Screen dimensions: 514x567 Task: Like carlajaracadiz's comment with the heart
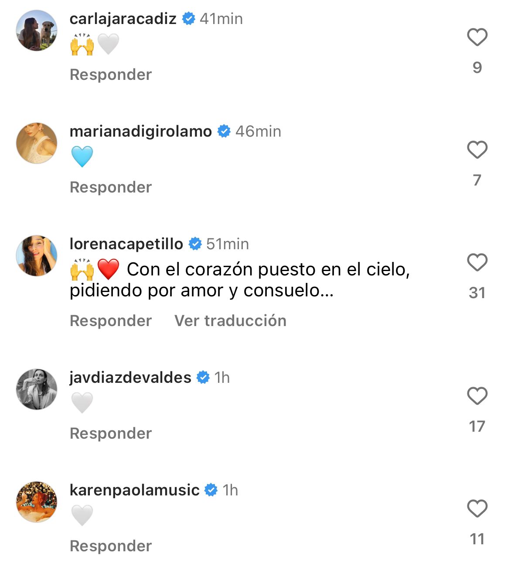point(477,37)
